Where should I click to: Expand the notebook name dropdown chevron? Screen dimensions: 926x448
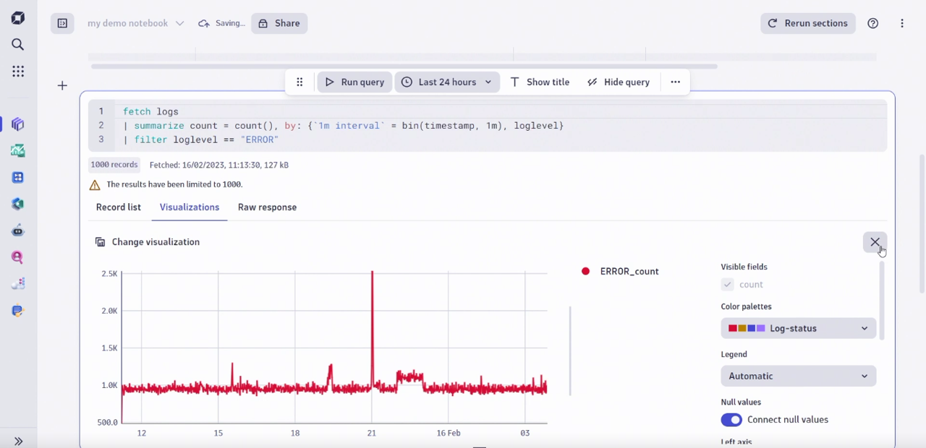click(179, 23)
